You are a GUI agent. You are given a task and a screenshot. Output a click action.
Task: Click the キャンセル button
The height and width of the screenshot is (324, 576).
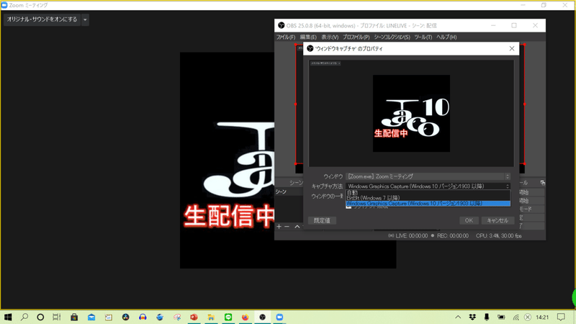(x=498, y=220)
